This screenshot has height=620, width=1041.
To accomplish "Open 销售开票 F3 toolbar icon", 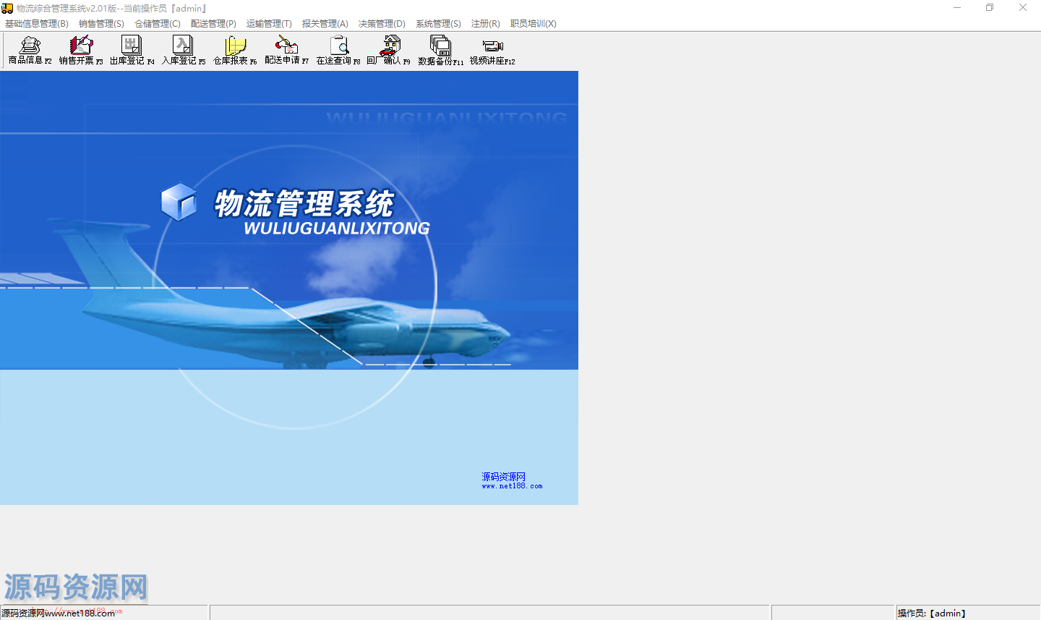I will coord(81,50).
